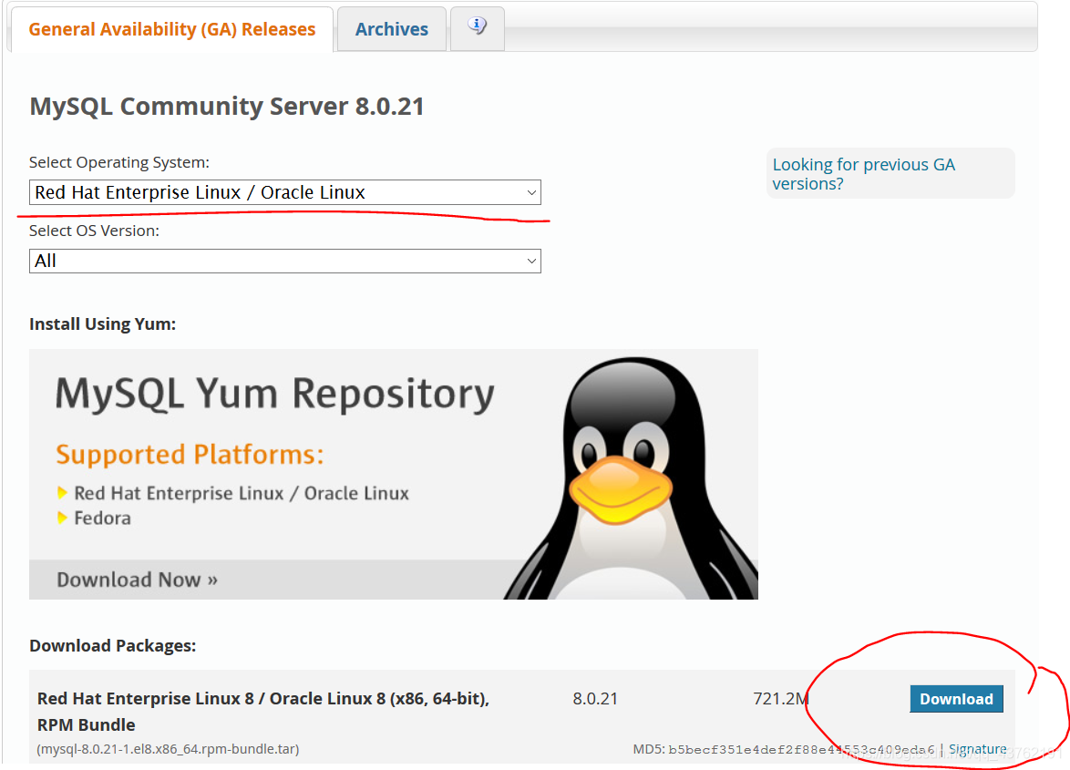The width and height of the screenshot is (1070, 770).
Task: Click the 'Fedora' bullet in the banner
Action: pos(102,518)
